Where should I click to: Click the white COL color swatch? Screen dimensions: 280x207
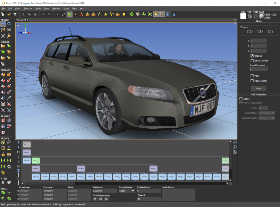tap(243, 16)
